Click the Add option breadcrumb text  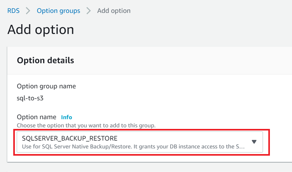pyautogui.click(x=114, y=11)
